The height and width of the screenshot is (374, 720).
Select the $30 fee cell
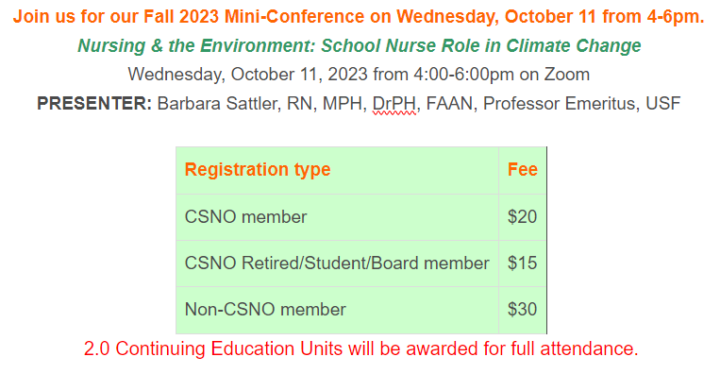[523, 310]
